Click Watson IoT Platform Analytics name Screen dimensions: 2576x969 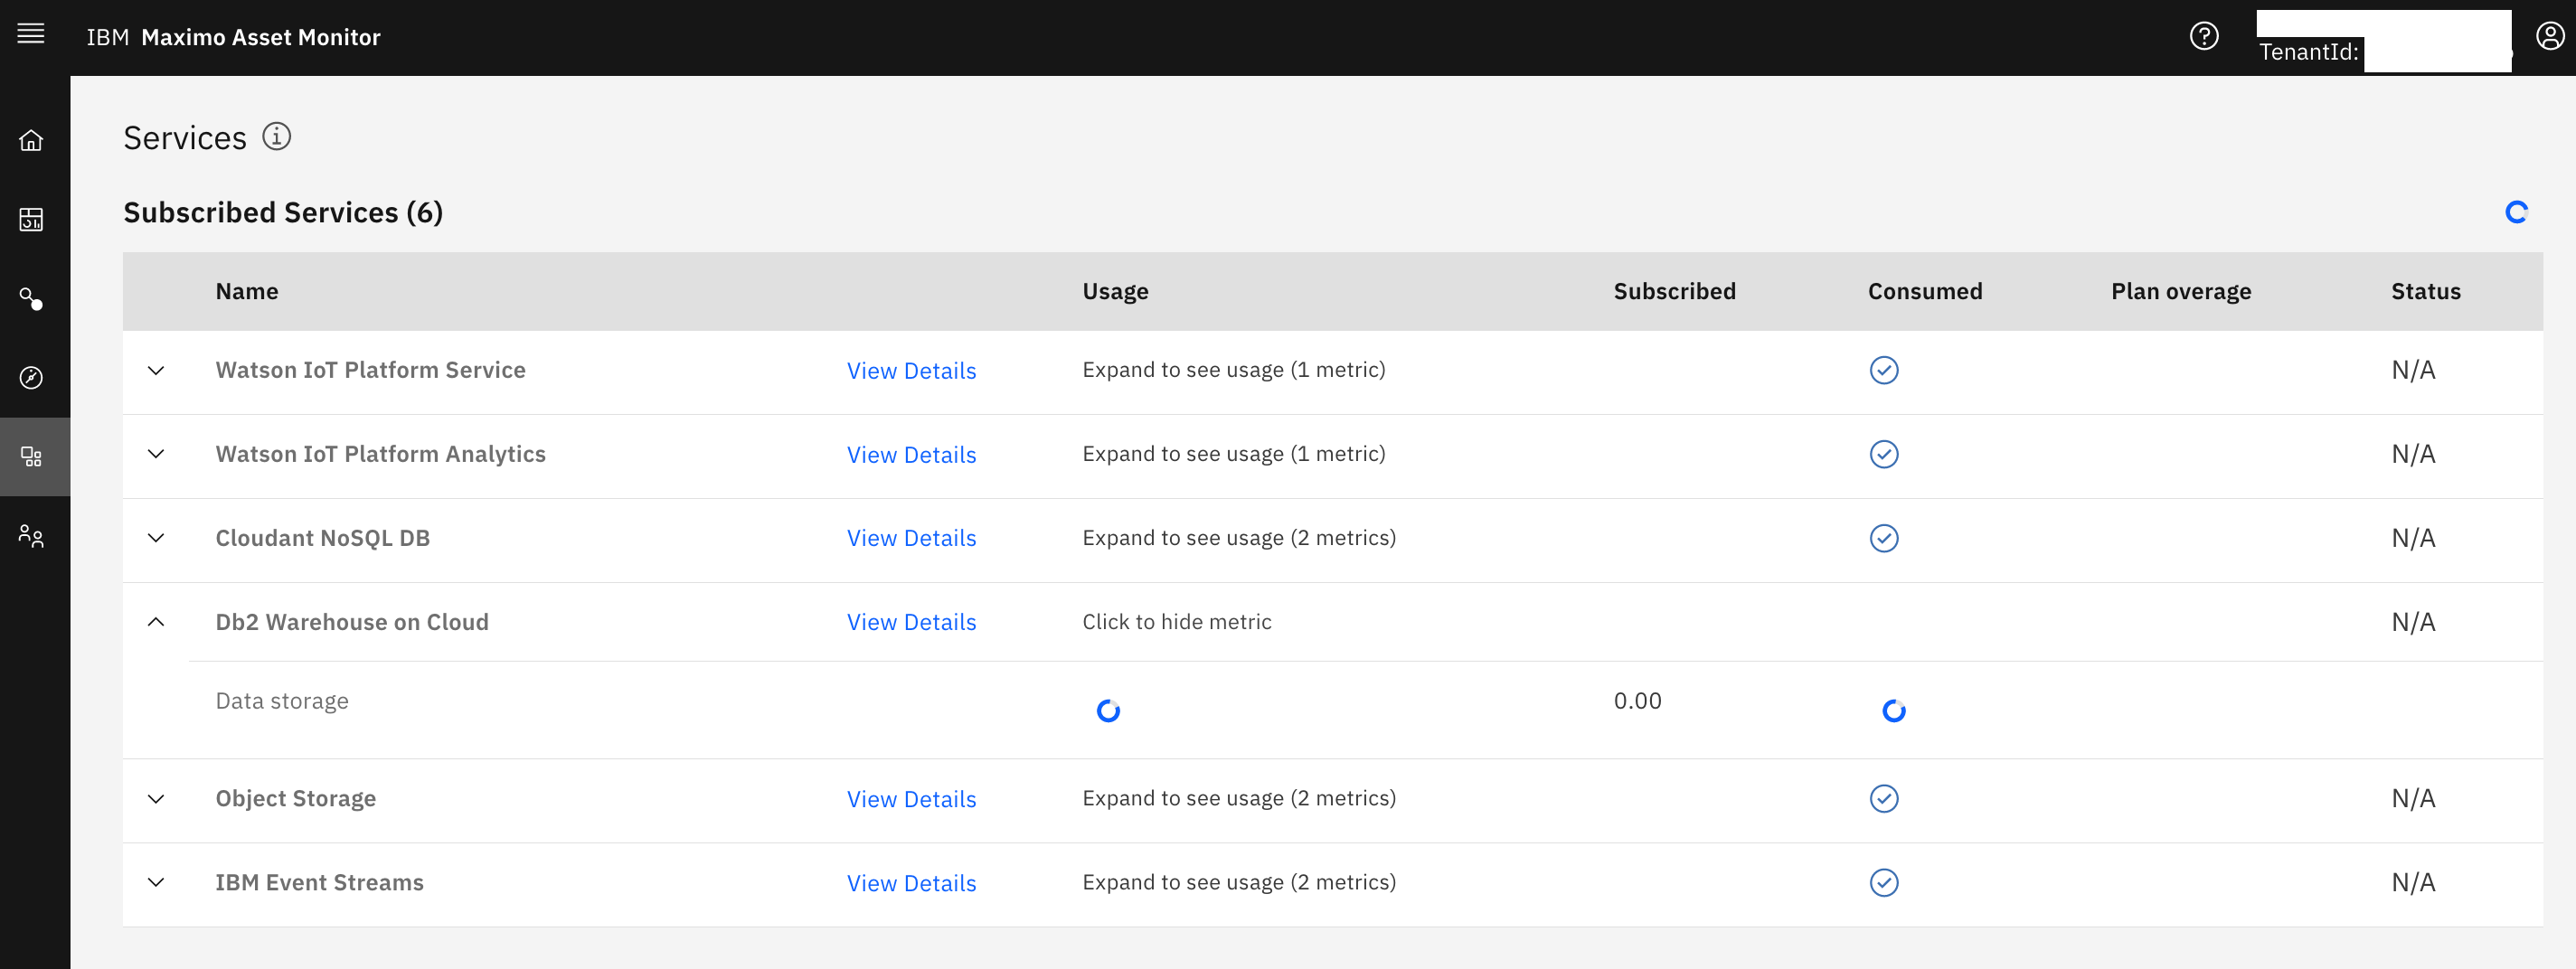coord(380,454)
